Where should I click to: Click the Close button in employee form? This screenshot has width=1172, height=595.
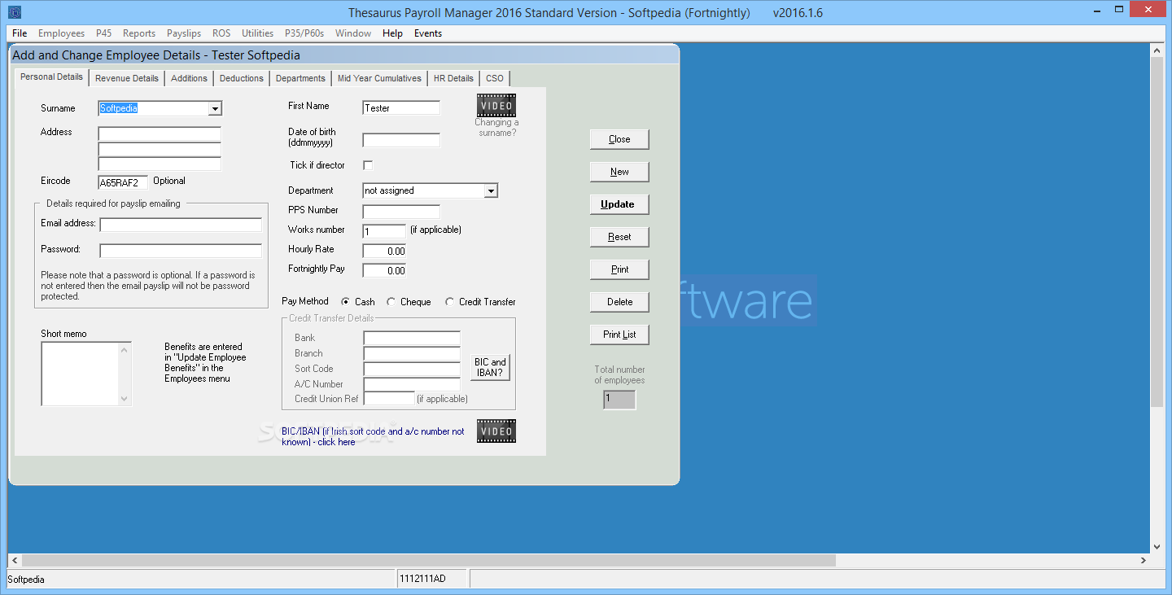(x=619, y=139)
